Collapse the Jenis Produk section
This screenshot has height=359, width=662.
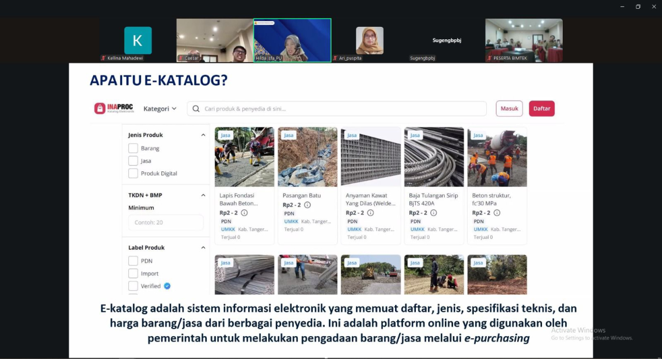tap(203, 135)
